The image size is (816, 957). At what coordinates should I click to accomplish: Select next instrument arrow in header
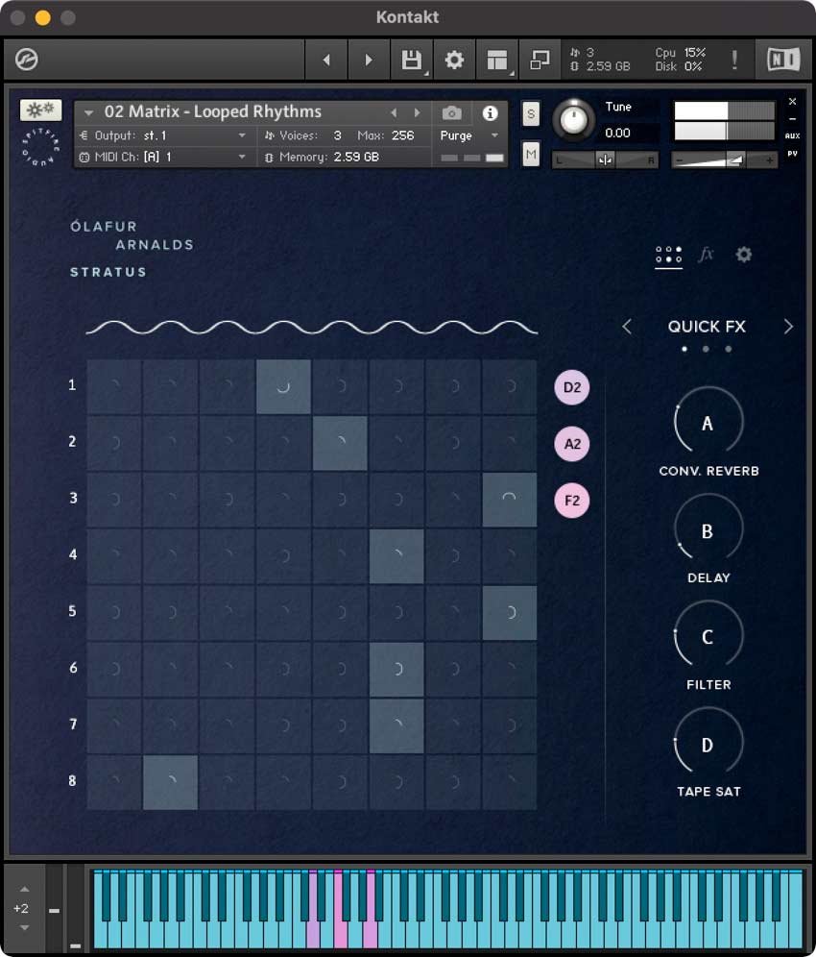(x=418, y=113)
